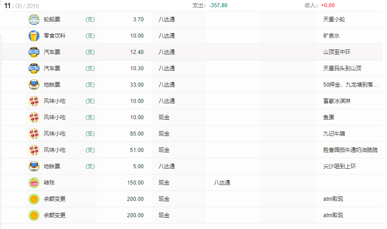Click the (支) tag in the 轮船票 row
Screen dimensions: 387x229
click(90, 19)
